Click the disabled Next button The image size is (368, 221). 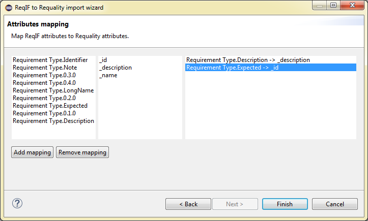235,204
